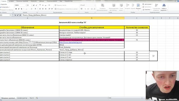Screen dimensions: 179x101
Task: Click the cell containing Prod_Dobavka
Action: coord(92,47)
